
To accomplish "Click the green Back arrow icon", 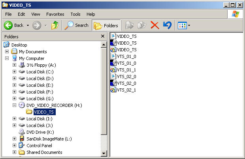I will coord(8,25).
